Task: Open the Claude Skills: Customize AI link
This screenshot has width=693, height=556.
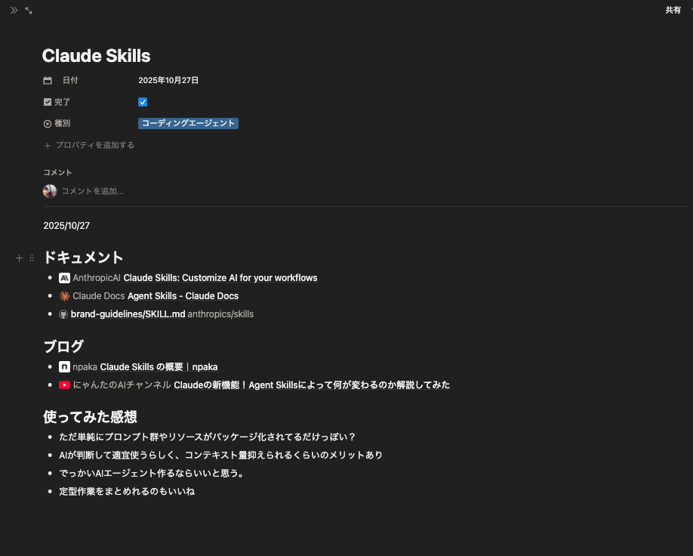Action: pos(220,277)
